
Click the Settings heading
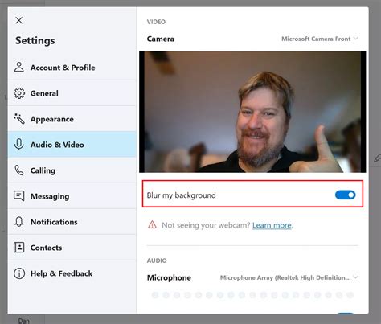click(35, 40)
